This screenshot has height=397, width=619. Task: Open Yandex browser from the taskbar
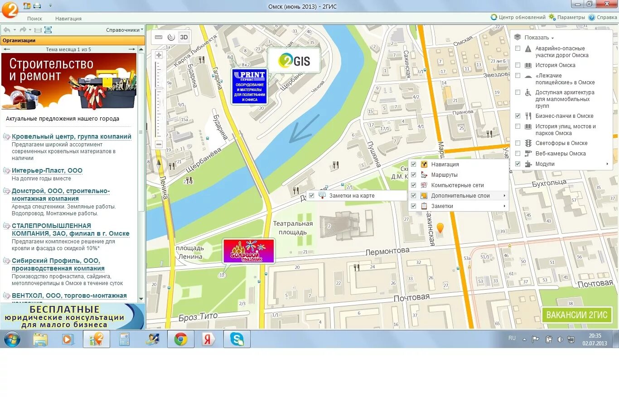coord(209,339)
